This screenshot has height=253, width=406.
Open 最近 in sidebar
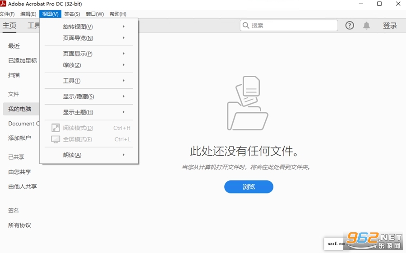(14, 46)
